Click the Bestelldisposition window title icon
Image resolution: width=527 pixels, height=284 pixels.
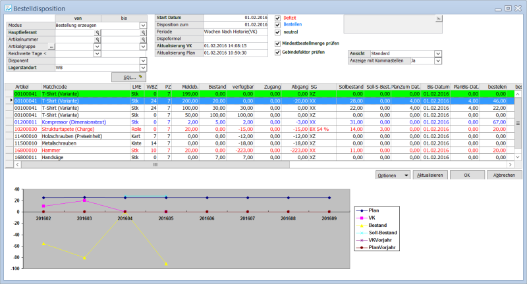(7, 7)
